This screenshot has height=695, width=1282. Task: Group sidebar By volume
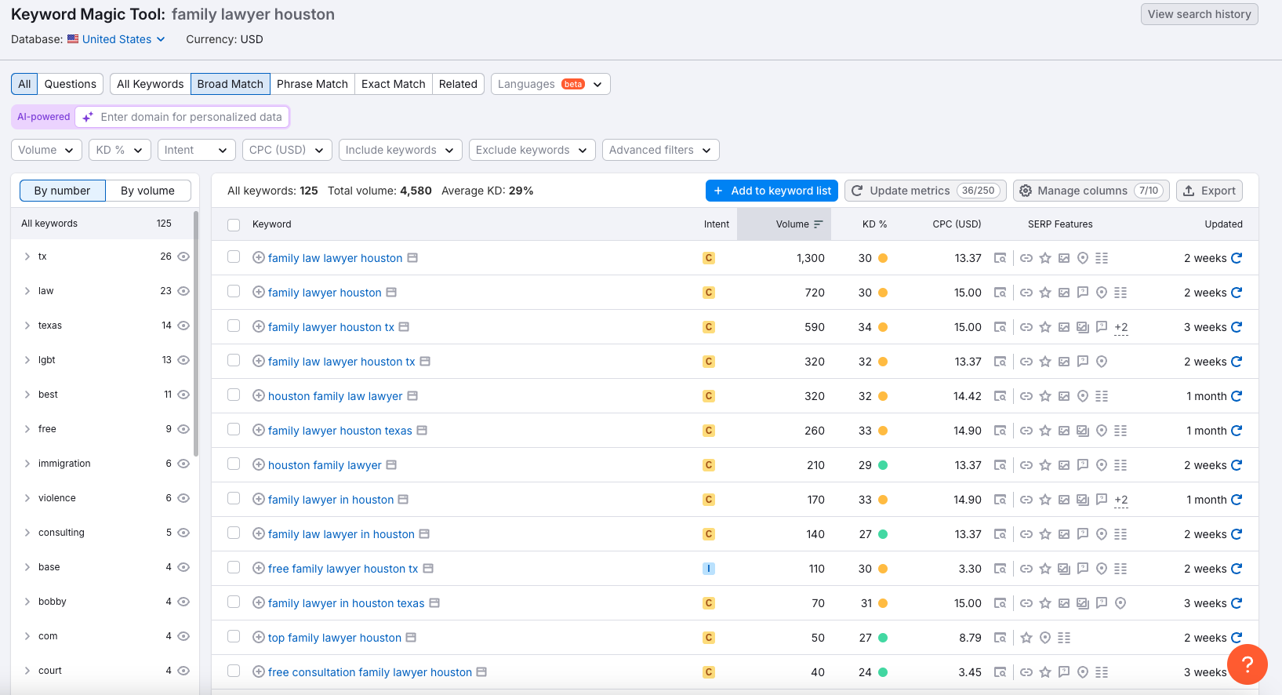147,191
